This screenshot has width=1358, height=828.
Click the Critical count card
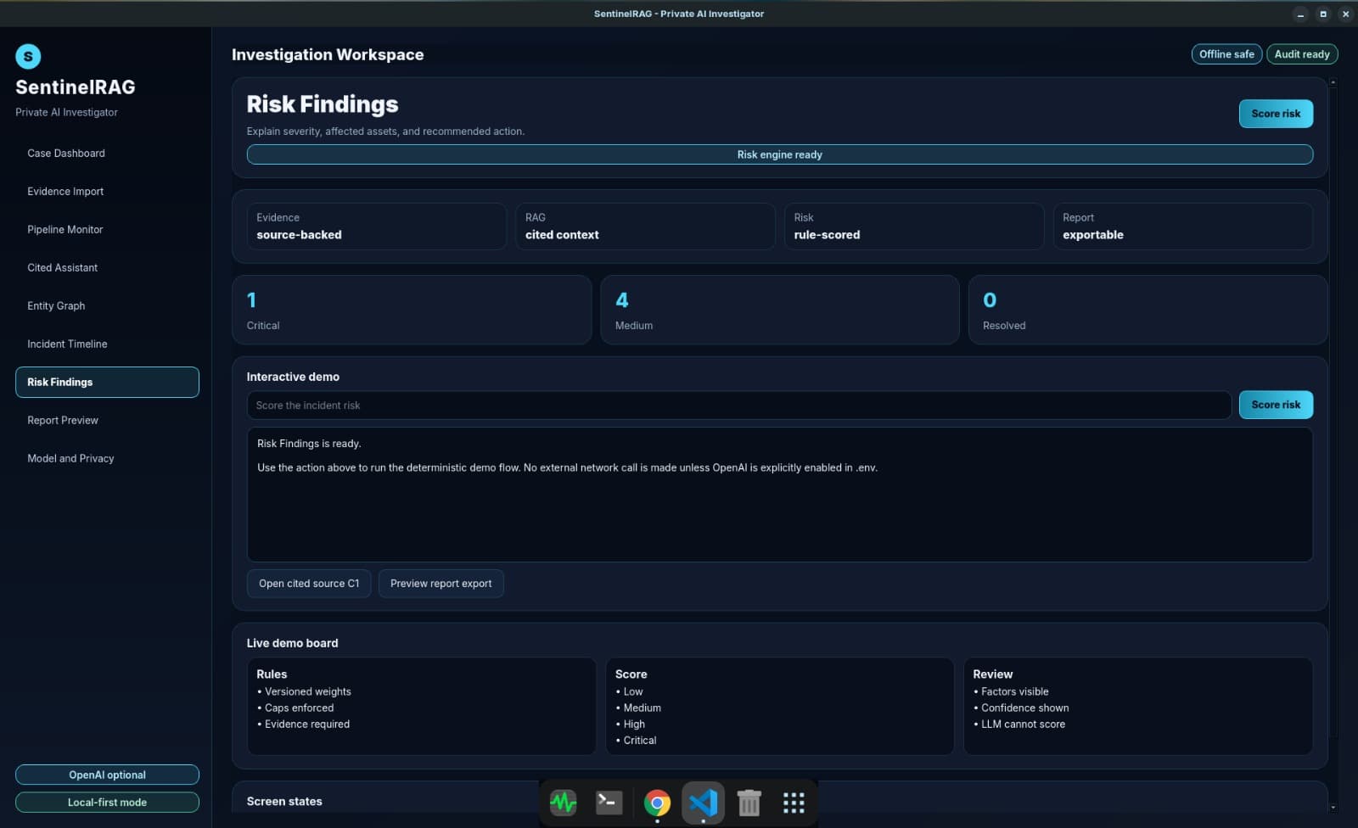[412, 310]
